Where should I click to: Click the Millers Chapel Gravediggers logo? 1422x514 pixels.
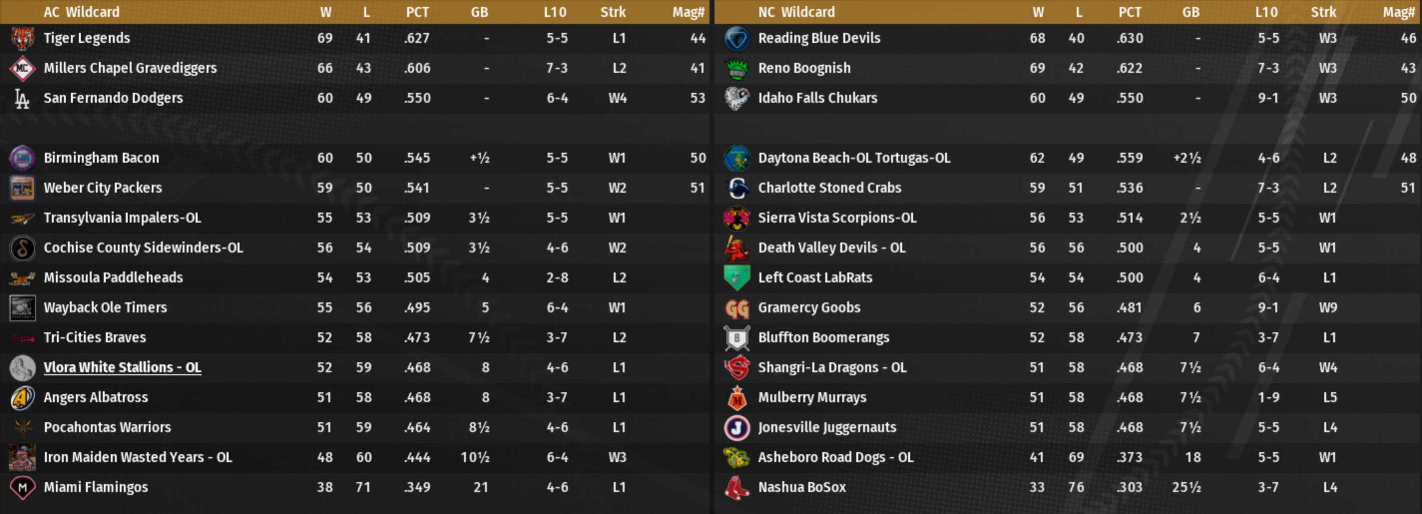(22, 68)
